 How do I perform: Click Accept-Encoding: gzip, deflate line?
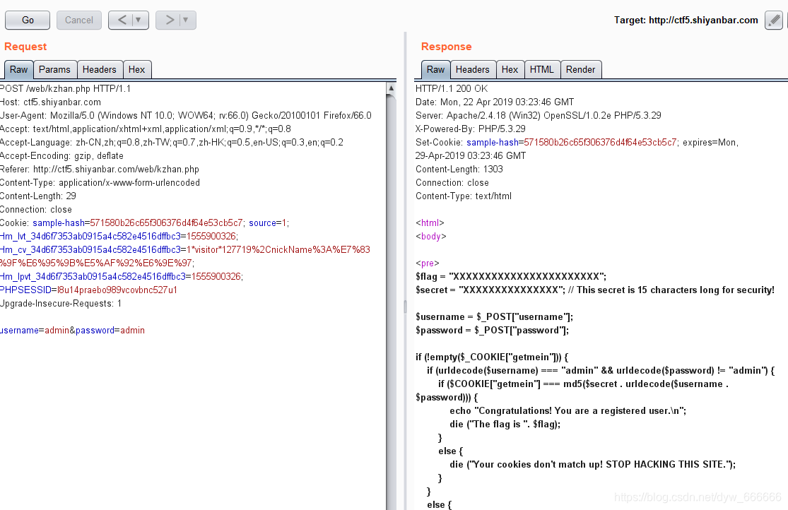pos(61,156)
